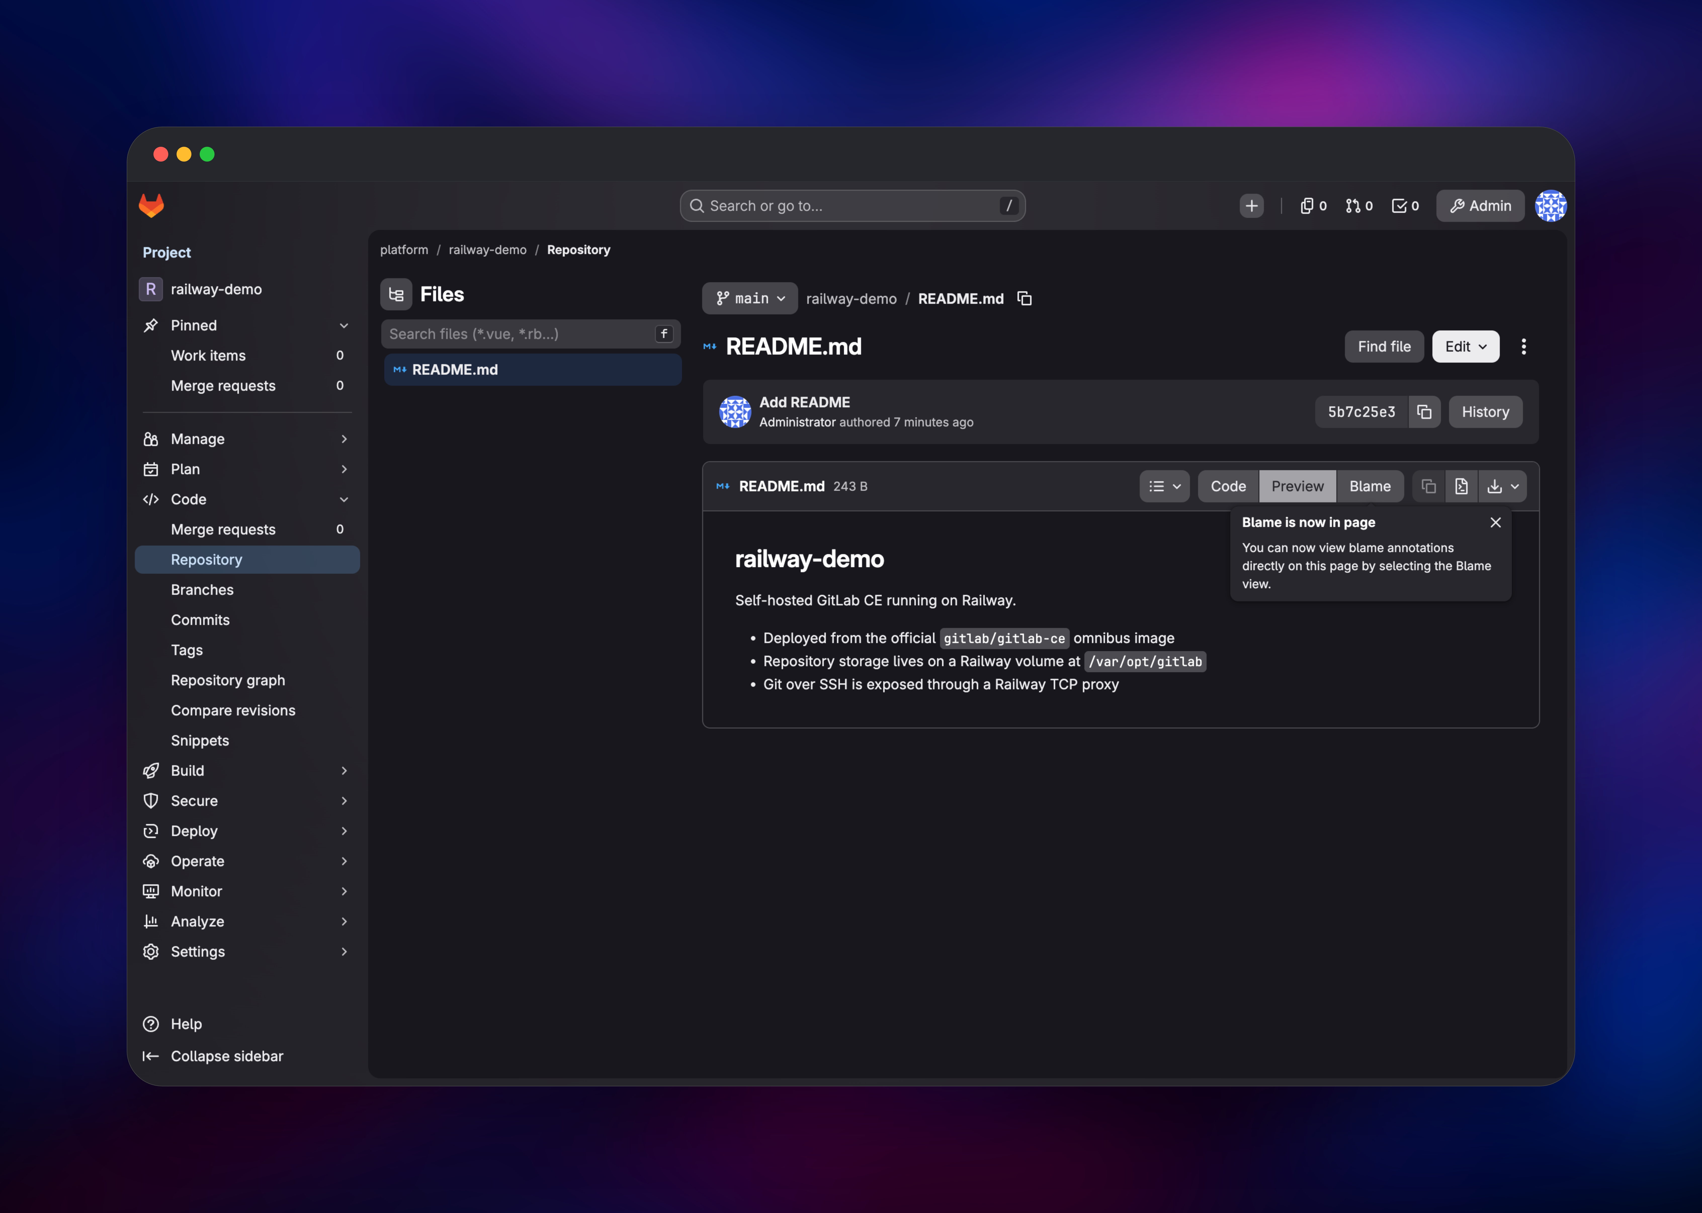Viewport: 1702px width, 1213px height.
Task: Collapse the Pinned section chevron
Action: pyautogui.click(x=344, y=326)
